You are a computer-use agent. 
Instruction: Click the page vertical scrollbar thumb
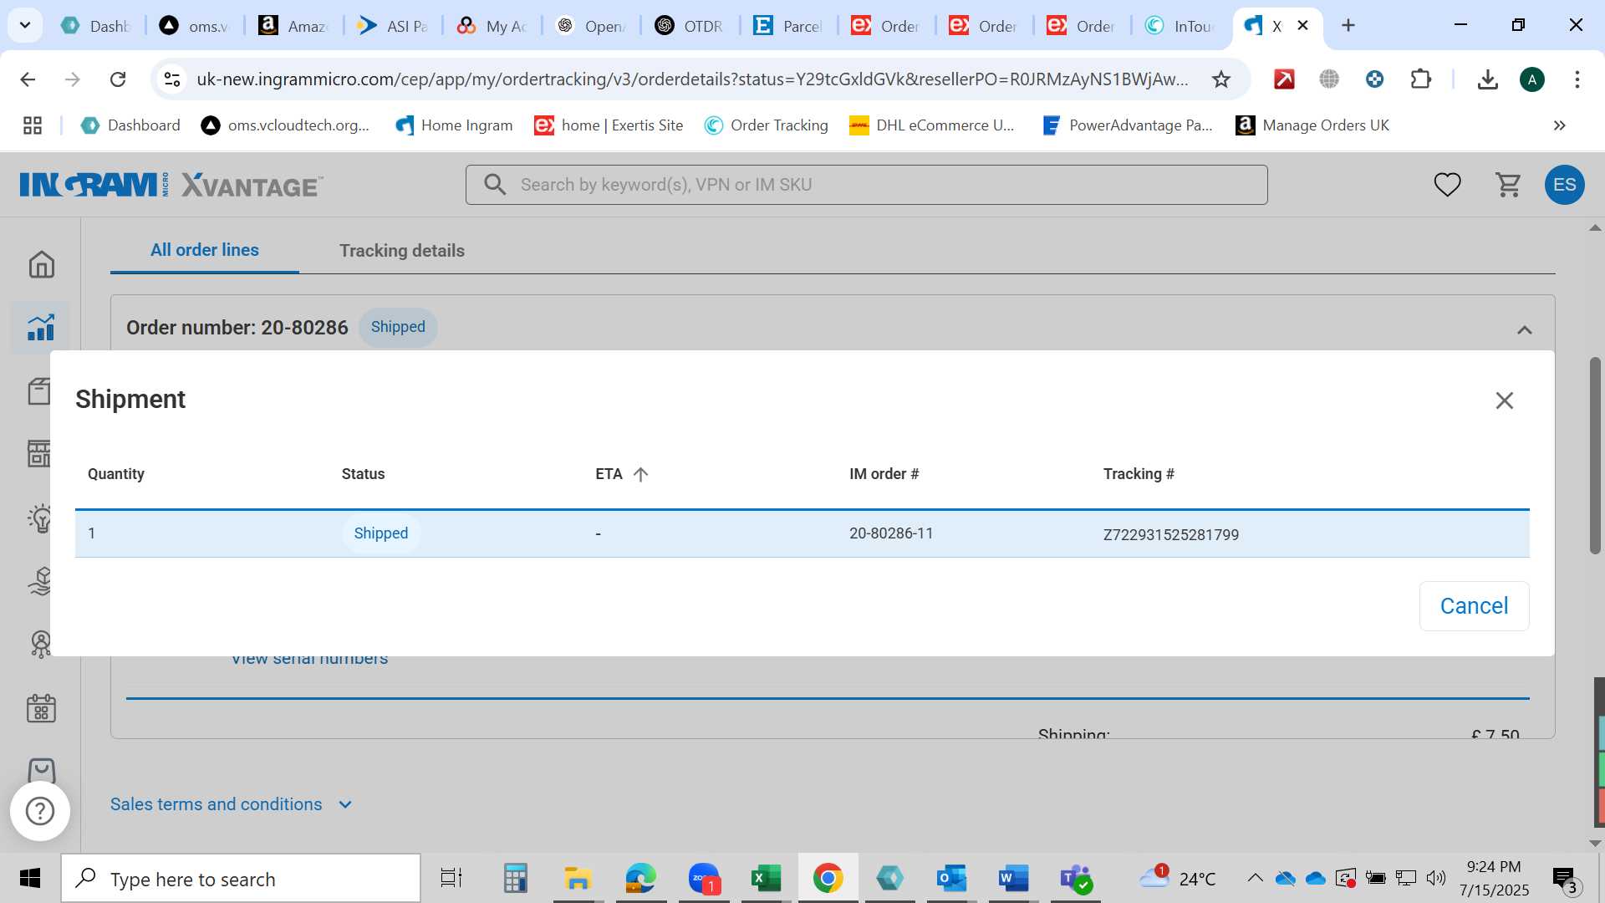1595,456
